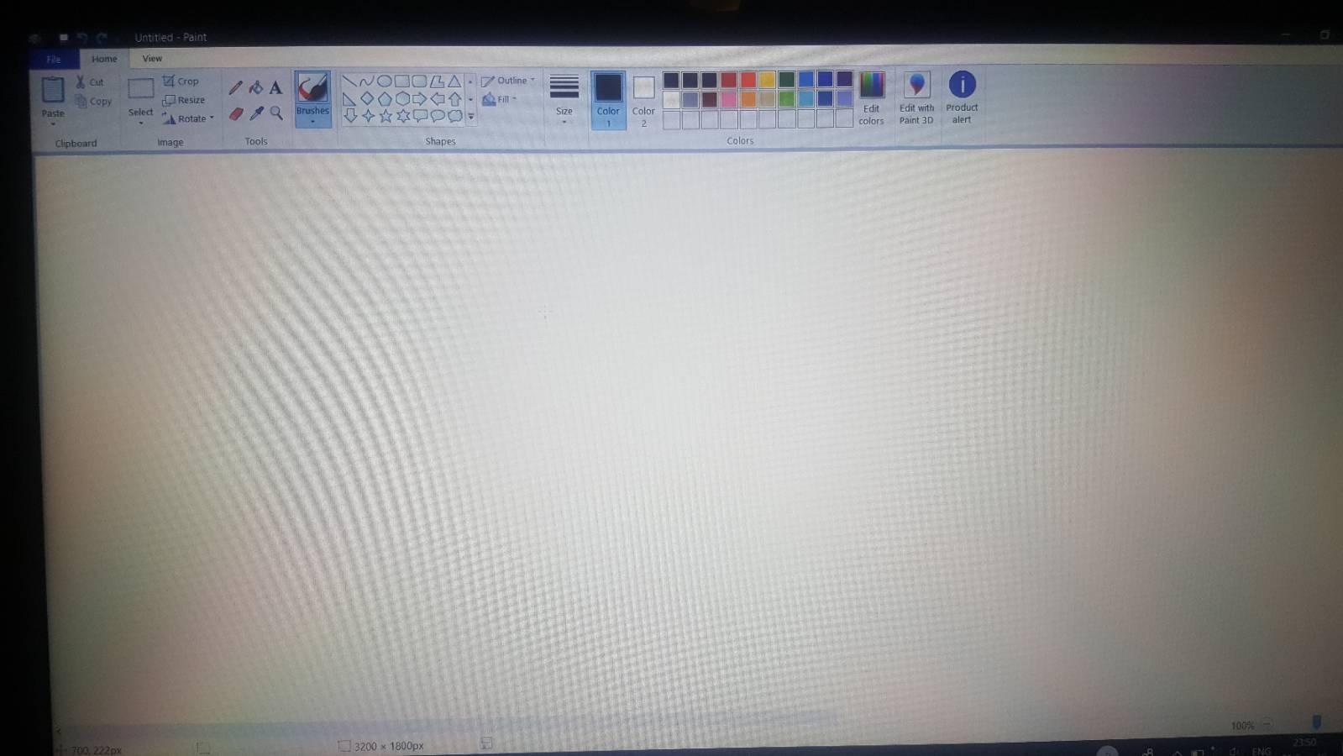Choose the Rectangle shape
This screenshot has width=1343, height=756.
402,81
